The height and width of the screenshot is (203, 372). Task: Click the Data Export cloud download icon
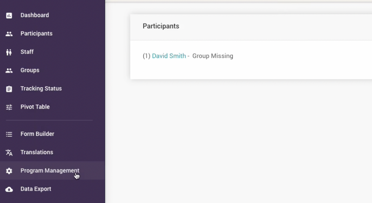click(9, 189)
